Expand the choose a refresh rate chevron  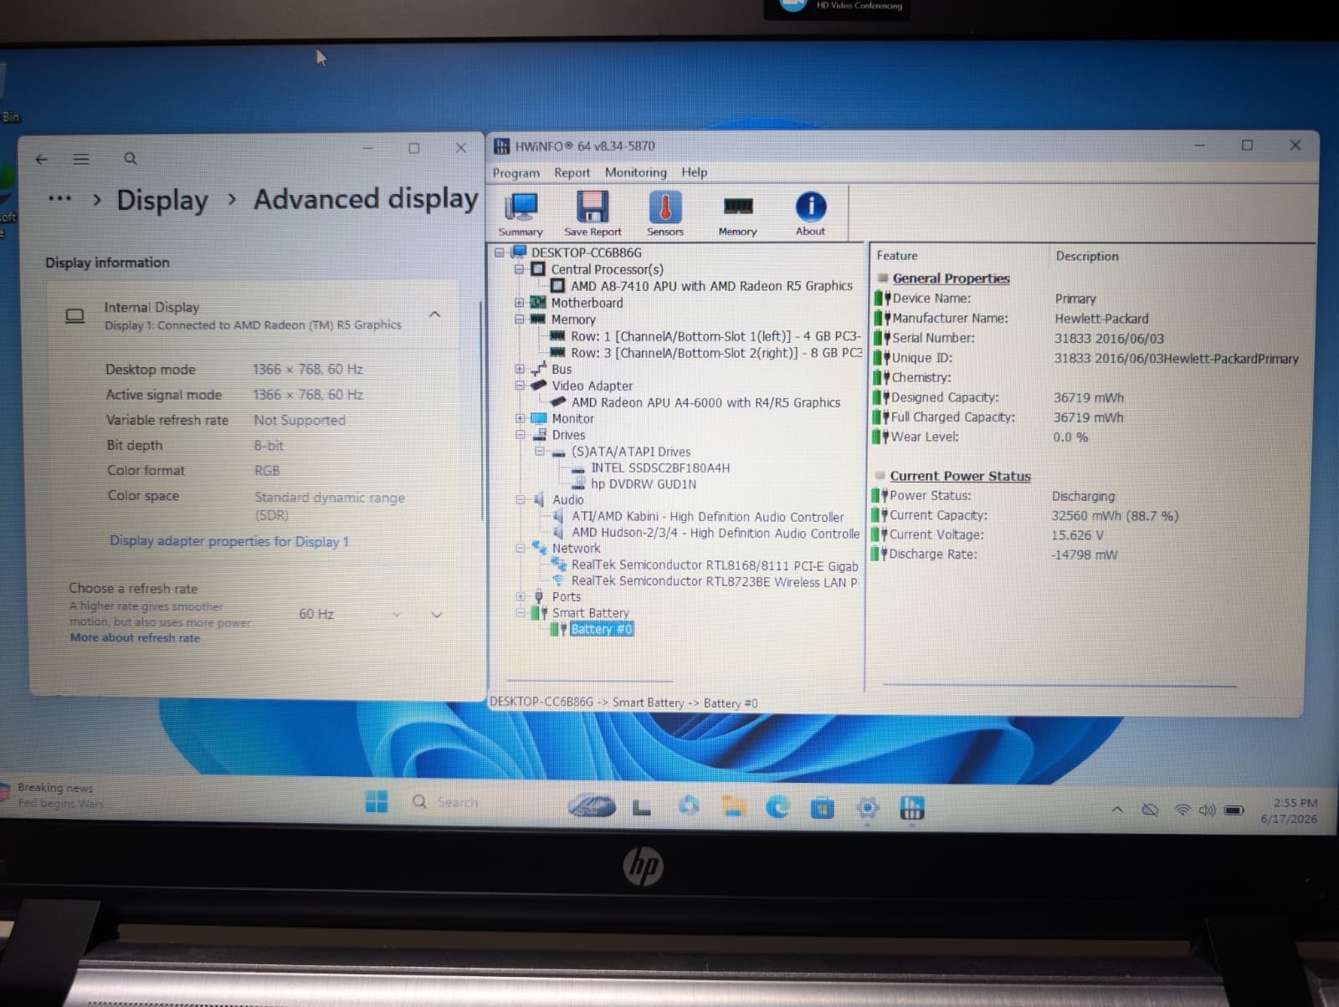[436, 614]
